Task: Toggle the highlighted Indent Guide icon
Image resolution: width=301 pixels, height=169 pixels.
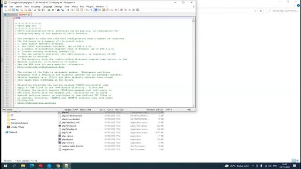Action: click(95, 10)
